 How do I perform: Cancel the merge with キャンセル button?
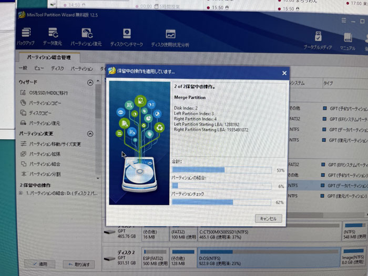(268, 219)
